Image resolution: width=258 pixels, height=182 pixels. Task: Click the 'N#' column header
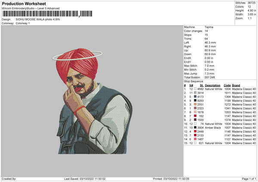191,85
